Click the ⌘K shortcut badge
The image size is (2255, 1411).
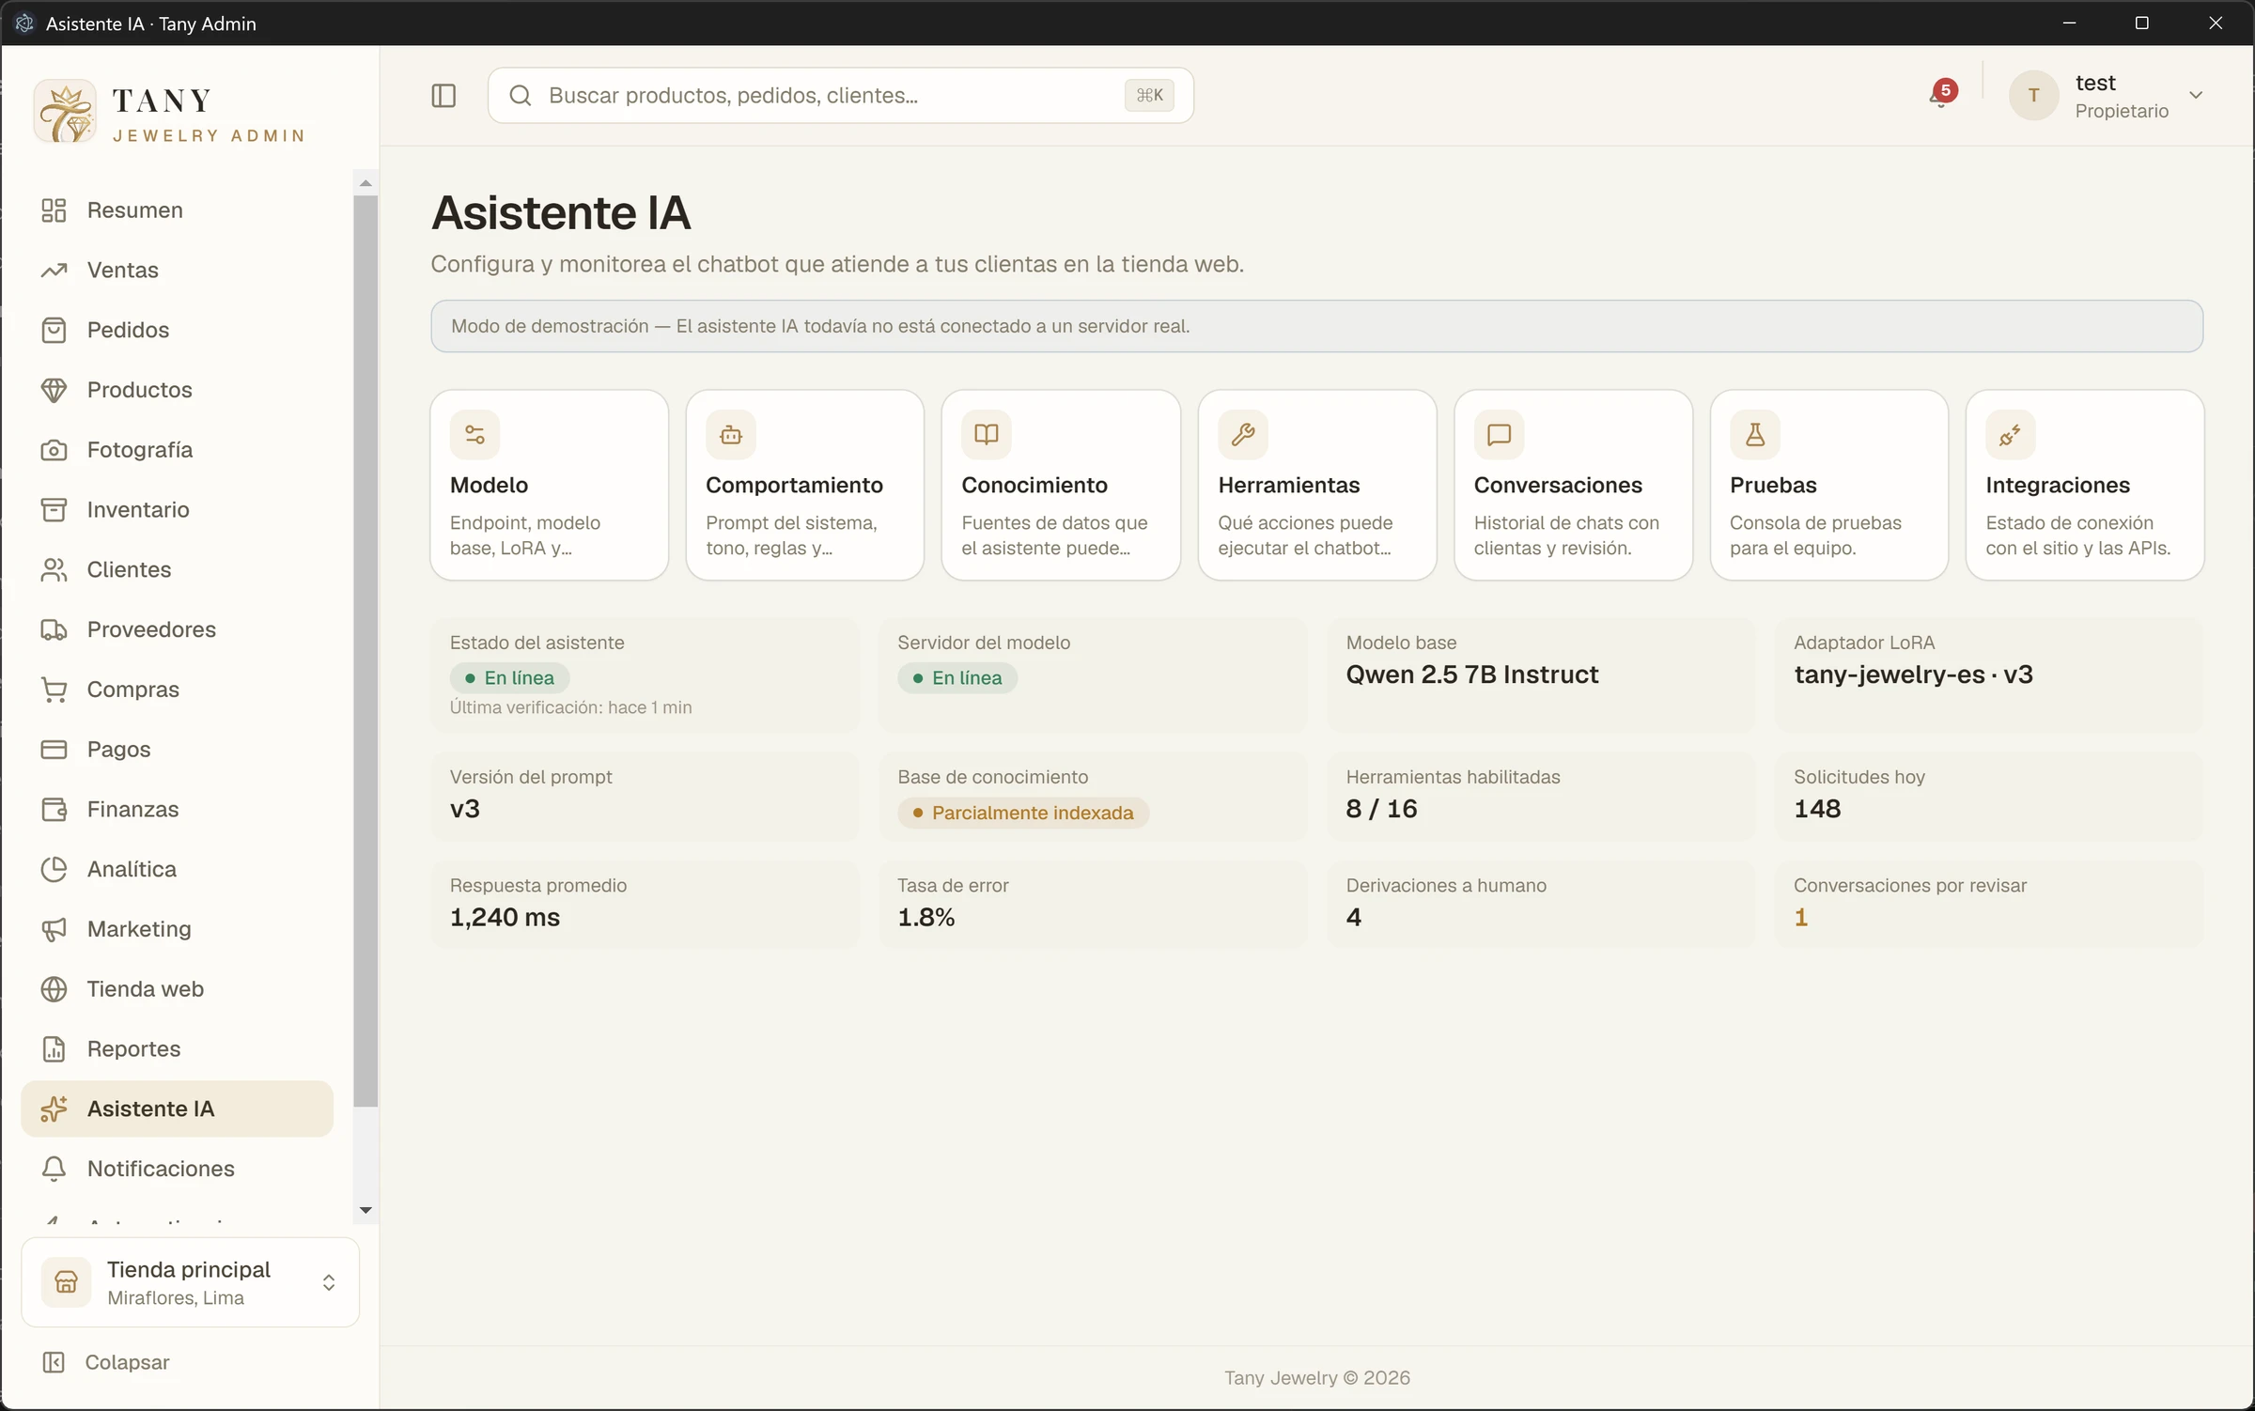click(x=1149, y=95)
